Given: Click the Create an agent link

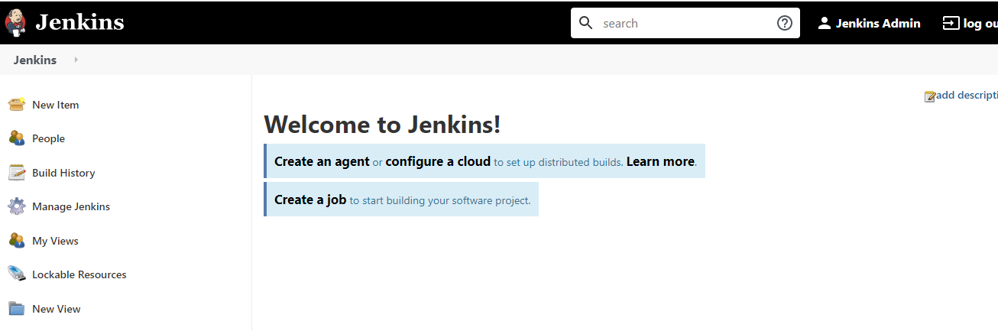Looking at the screenshot, I should click(x=322, y=161).
